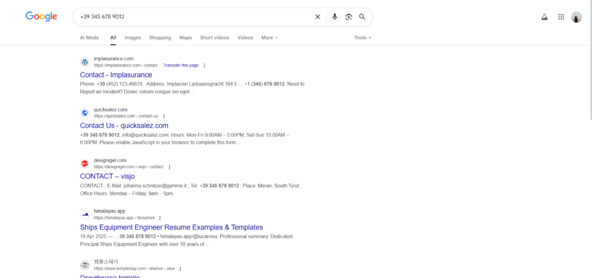Click the implasurance.com WordPress favicon
This screenshot has width=592, height=278.
[x=85, y=62]
